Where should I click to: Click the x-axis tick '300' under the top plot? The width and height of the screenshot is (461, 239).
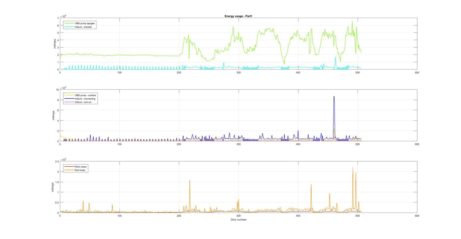[239, 73]
